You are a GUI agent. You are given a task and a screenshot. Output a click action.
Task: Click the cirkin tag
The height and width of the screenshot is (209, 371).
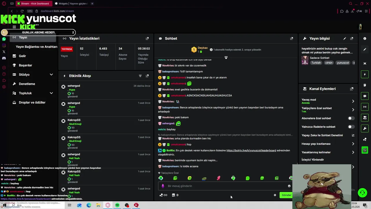coord(329,63)
